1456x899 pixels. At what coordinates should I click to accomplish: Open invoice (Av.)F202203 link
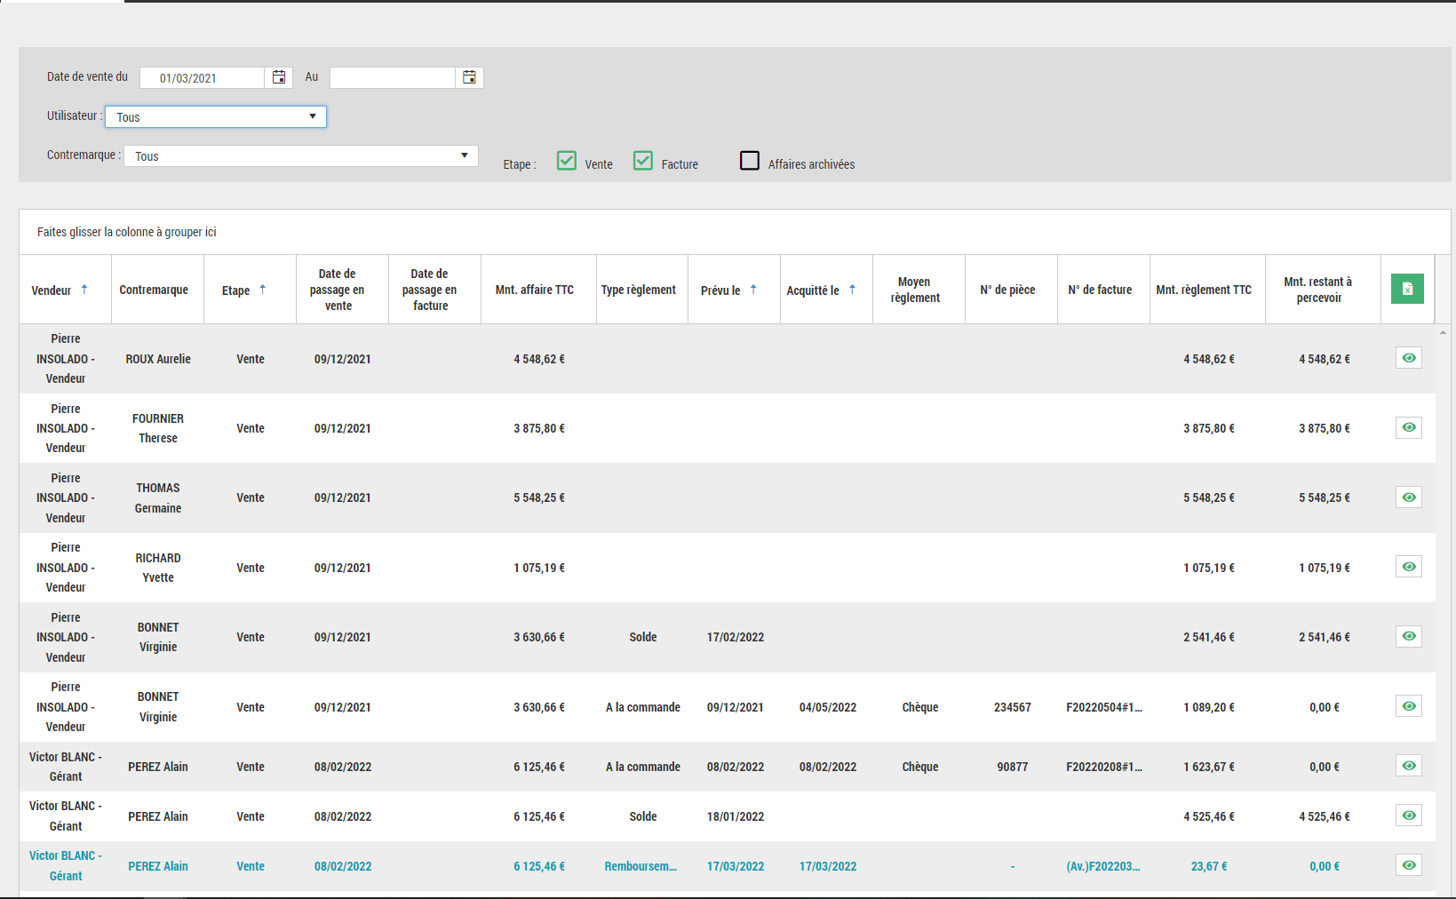pyautogui.click(x=1102, y=866)
